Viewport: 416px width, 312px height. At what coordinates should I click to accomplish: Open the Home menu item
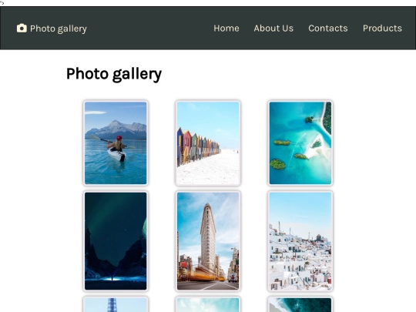pyautogui.click(x=226, y=29)
